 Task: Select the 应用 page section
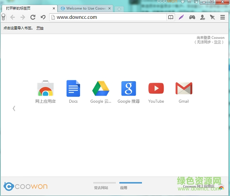[130, 186]
